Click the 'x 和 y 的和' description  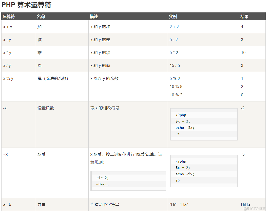point(100,27)
